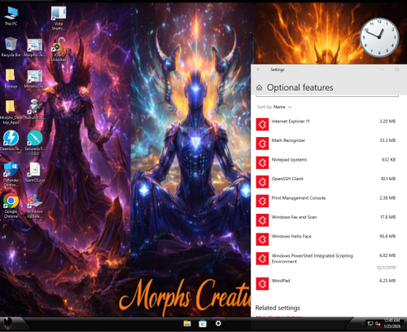Click the Start orb button

(x=8, y=324)
